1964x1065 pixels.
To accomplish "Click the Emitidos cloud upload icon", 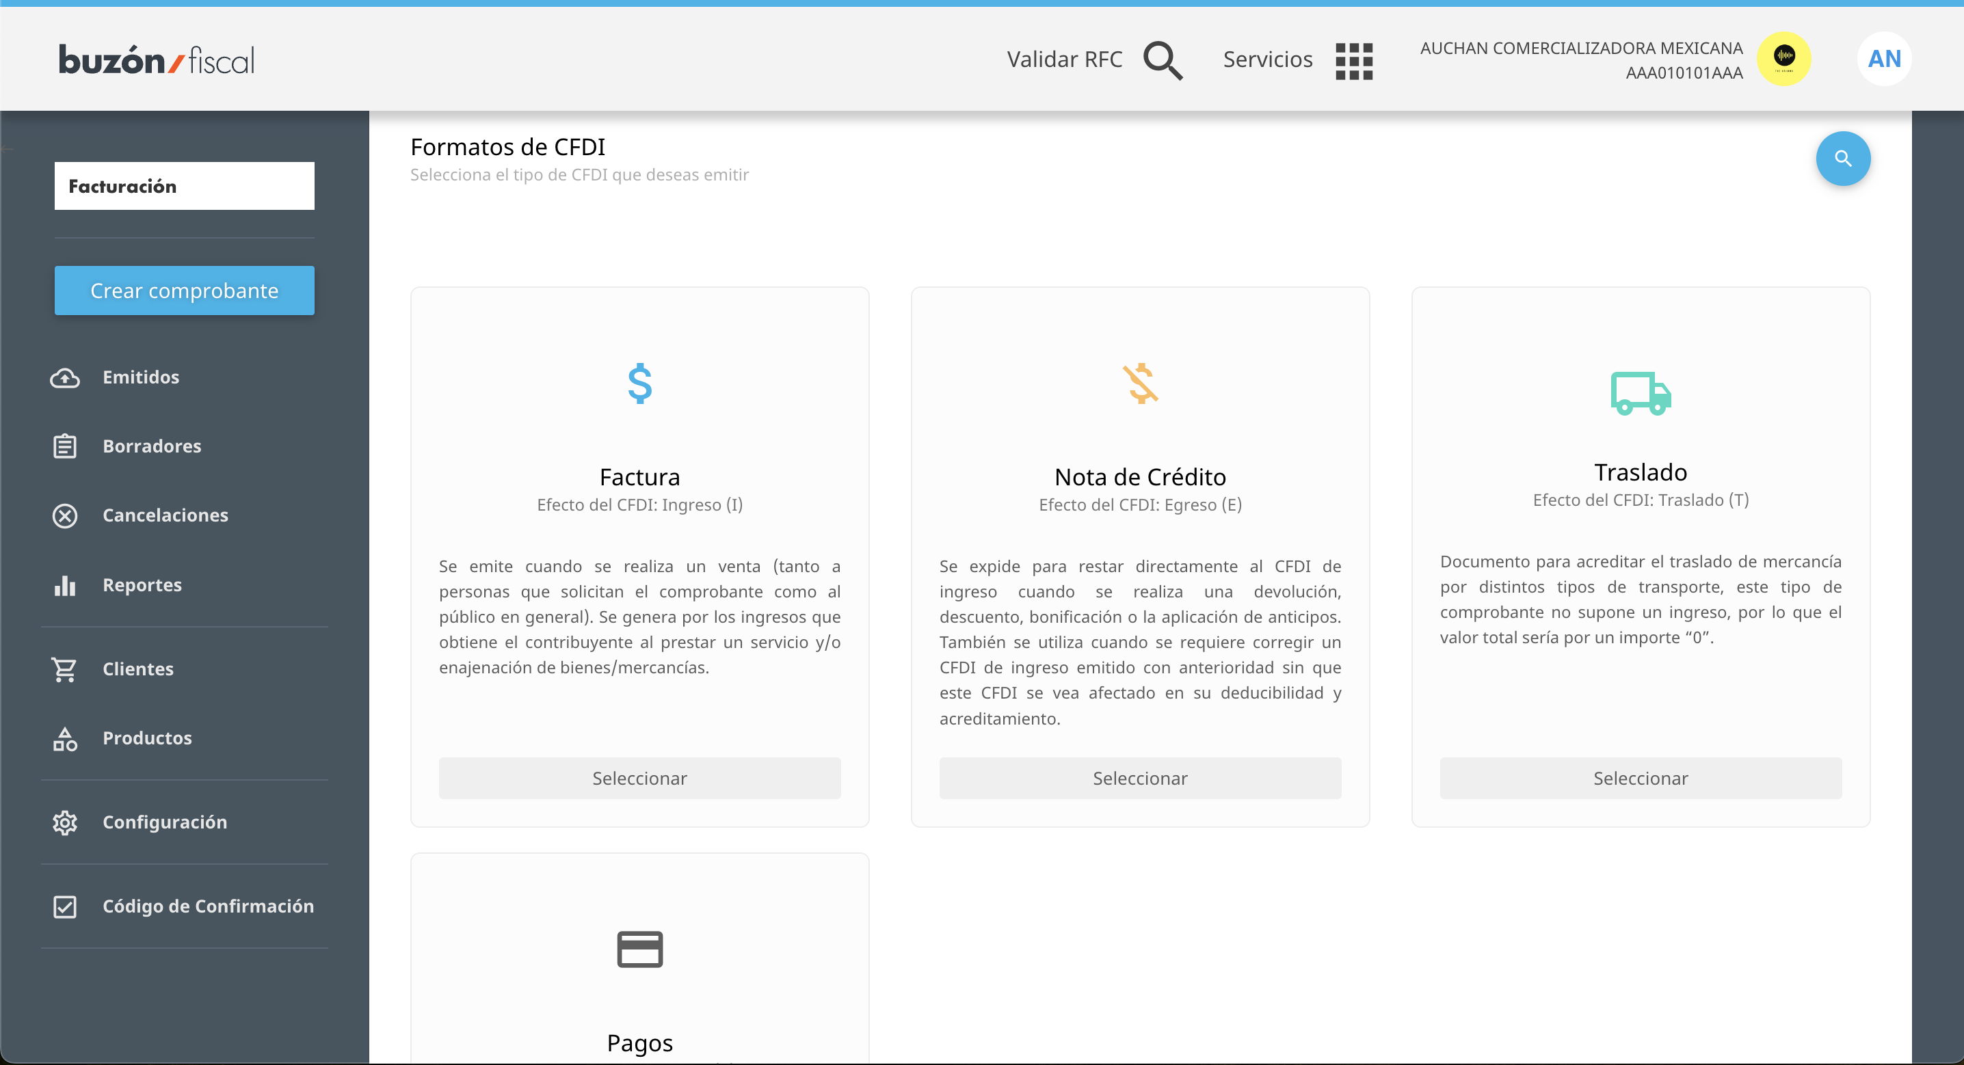I will coord(65,377).
